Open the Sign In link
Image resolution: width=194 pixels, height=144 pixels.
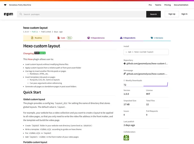point(184,14)
